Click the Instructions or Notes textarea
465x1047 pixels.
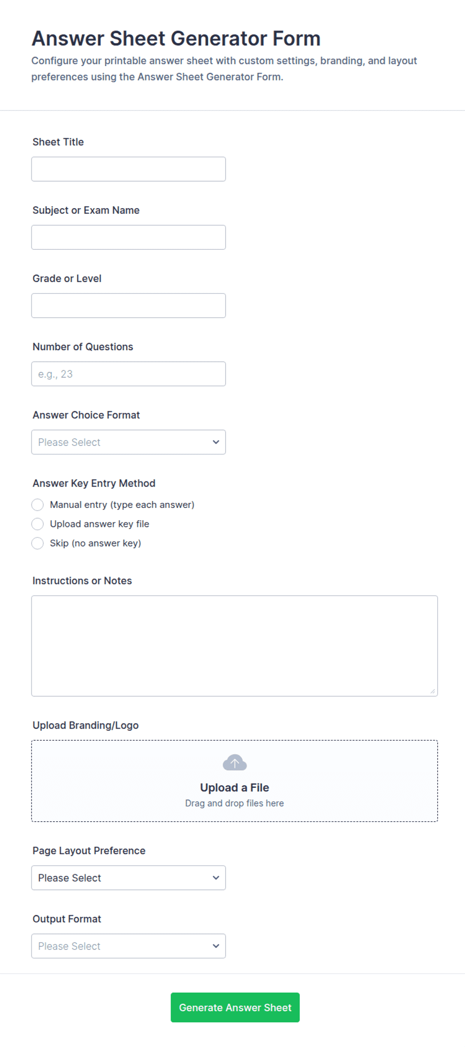point(234,646)
